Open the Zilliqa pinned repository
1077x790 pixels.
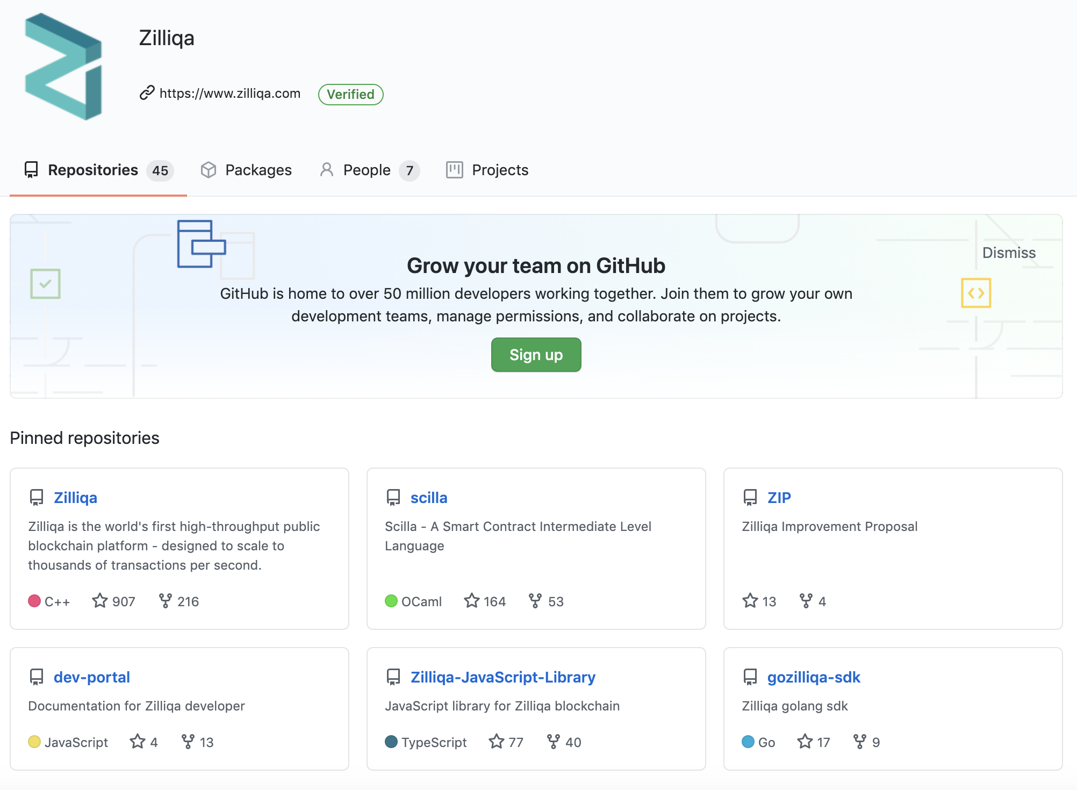75,498
